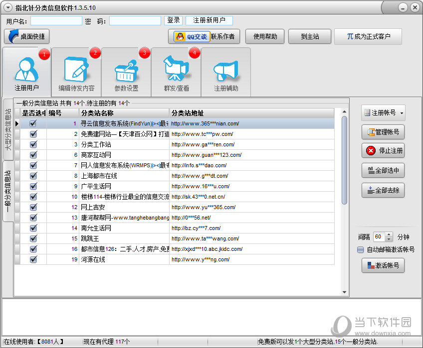The width and height of the screenshot is (423, 348).
Task: Open the 编辑待发内容 notepad icon
Action: click(76, 70)
